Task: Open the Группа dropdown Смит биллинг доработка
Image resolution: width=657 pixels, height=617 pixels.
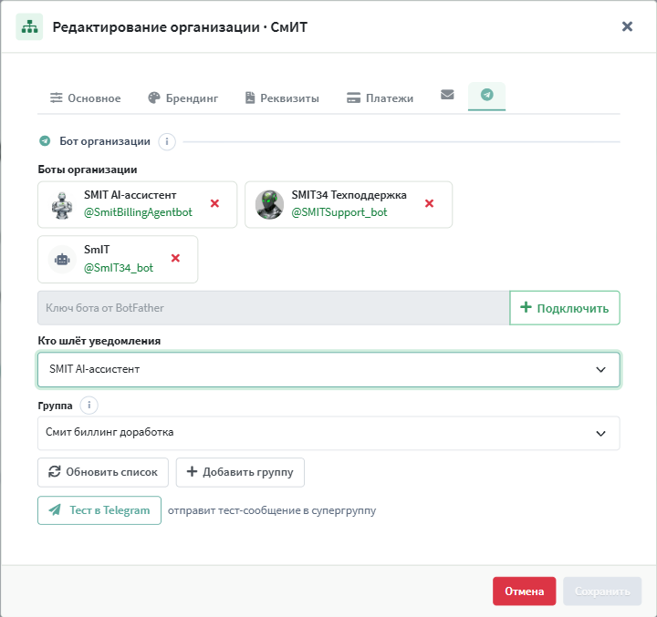Action: point(328,433)
